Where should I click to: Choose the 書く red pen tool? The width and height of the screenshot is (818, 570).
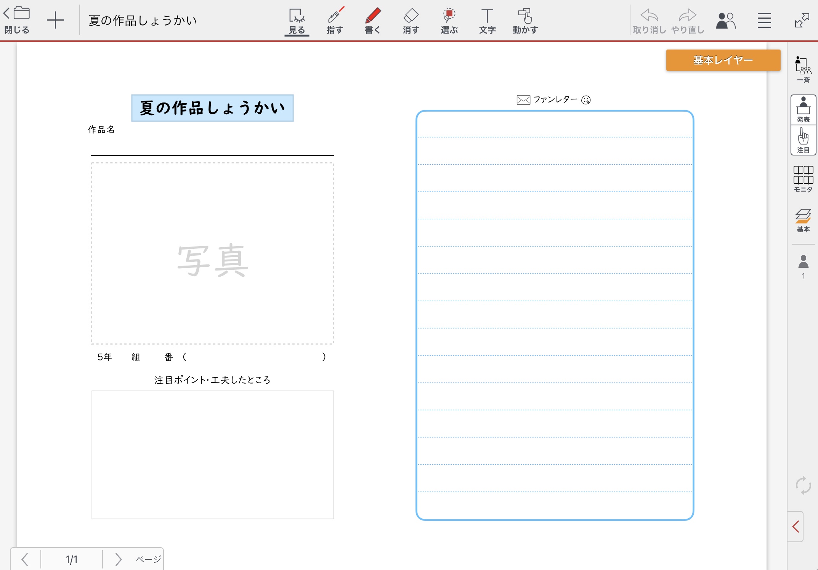point(372,21)
